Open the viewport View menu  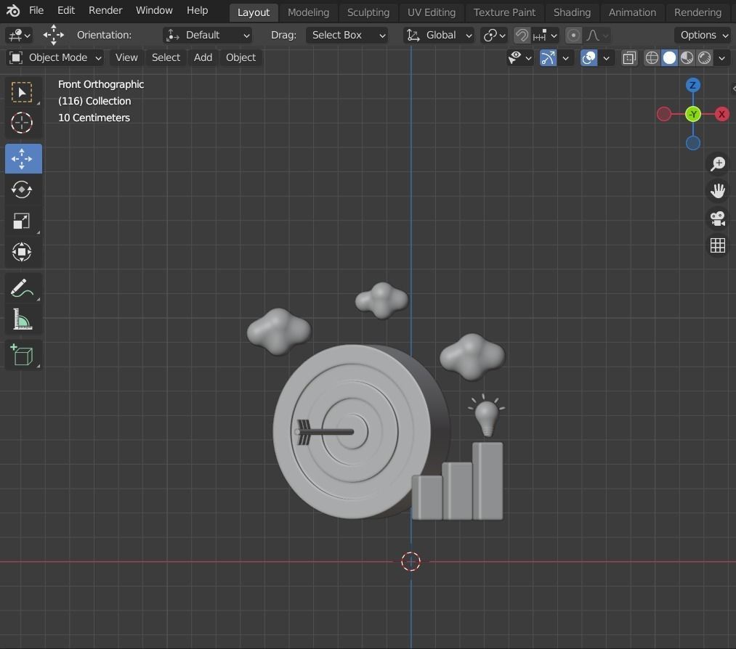click(126, 57)
